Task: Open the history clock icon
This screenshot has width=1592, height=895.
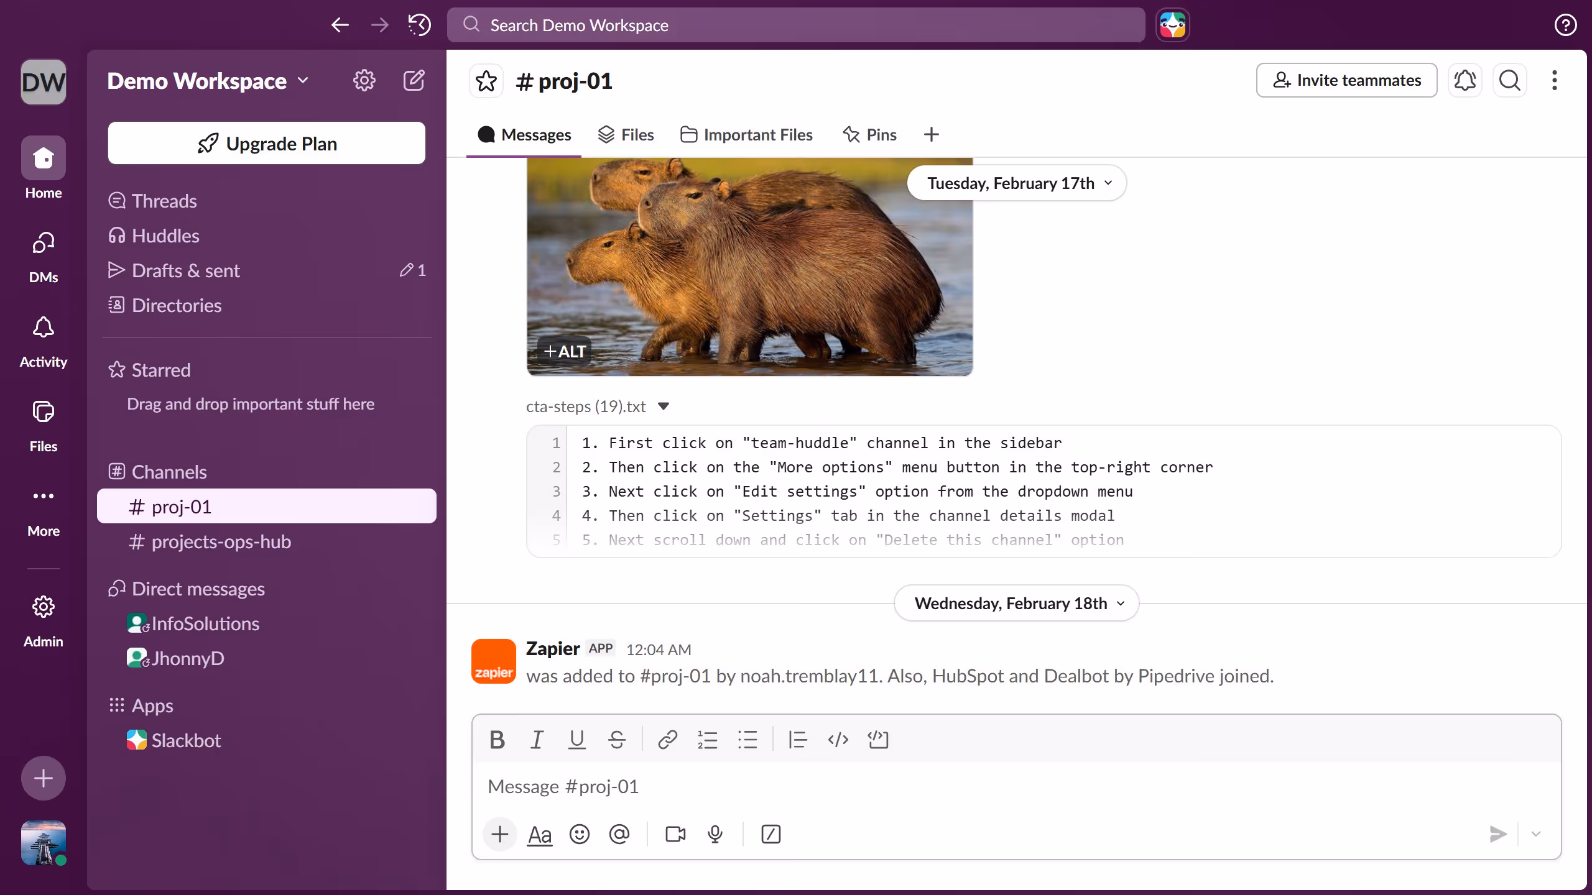Action: (x=420, y=25)
